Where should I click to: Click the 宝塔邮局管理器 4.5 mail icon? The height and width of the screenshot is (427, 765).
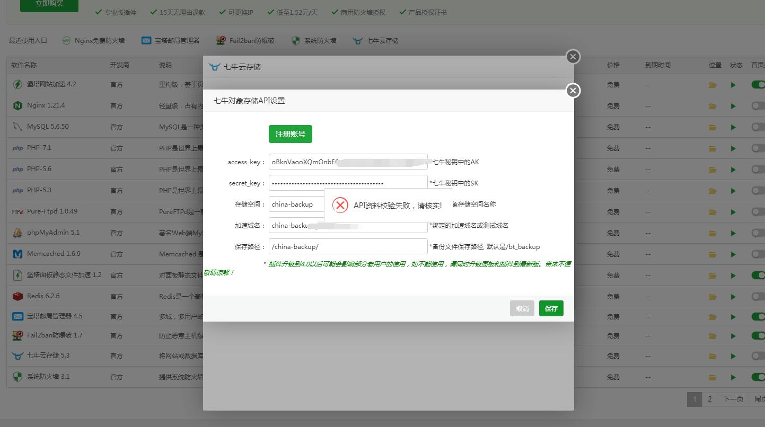[x=17, y=316]
